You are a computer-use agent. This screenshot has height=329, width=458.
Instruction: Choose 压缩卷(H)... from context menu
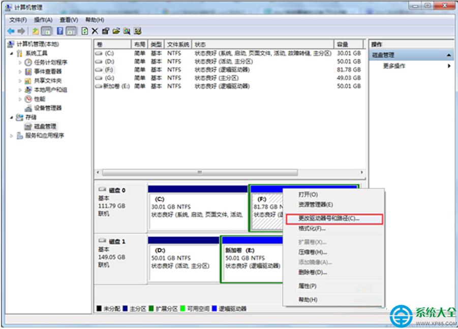click(x=333, y=252)
